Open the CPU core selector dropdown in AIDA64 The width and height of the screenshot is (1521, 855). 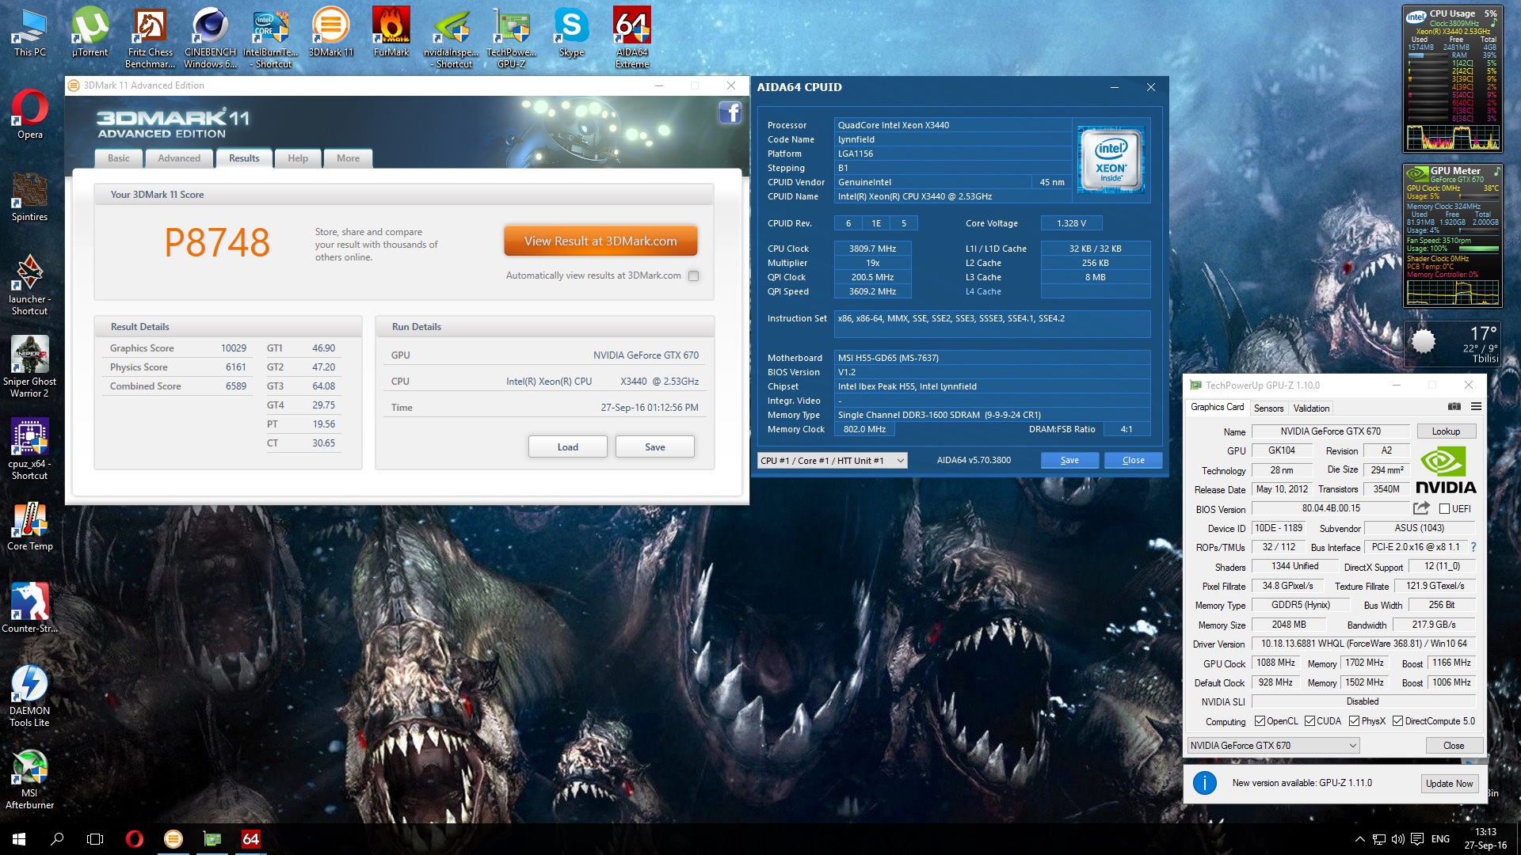[x=900, y=460]
